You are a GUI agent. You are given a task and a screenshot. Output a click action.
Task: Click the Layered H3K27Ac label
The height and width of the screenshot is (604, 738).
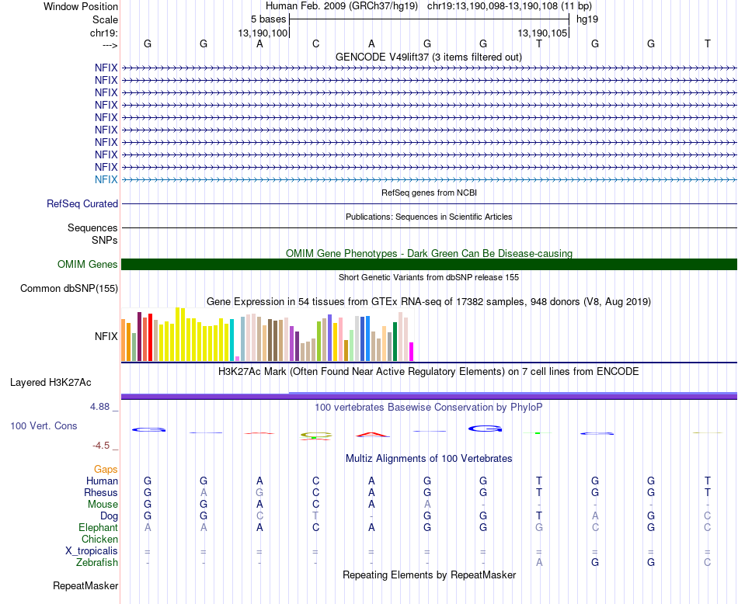(x=50, y=383)
